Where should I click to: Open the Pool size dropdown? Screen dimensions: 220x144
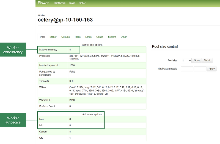[x=186, y=60]
